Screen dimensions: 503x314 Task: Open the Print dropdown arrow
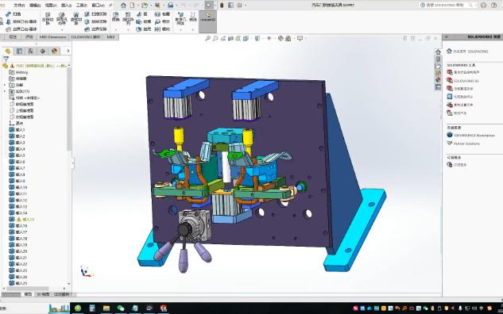pyautogui.click(x=176, y=6)
